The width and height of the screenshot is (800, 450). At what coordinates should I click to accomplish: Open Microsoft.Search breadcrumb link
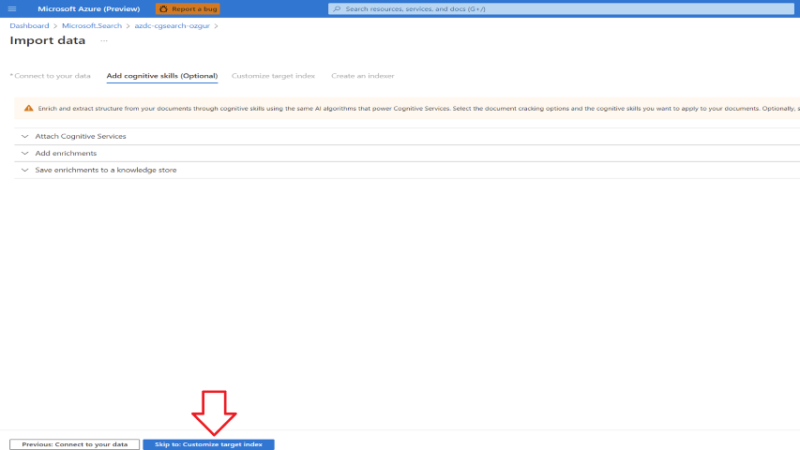click(x=92, y=25)
